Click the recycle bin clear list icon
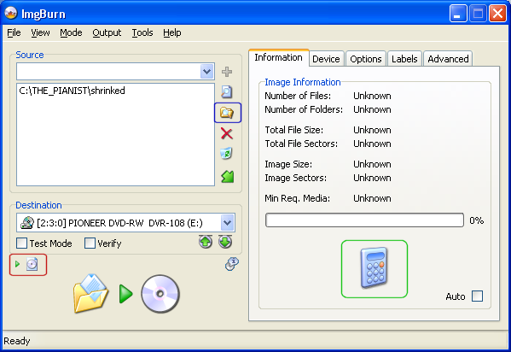Viewport: 511px width, 352px height. 227,154
